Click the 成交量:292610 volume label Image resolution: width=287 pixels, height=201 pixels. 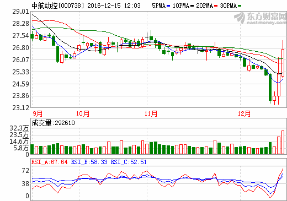pyautogui.click(x=53, y=123)
